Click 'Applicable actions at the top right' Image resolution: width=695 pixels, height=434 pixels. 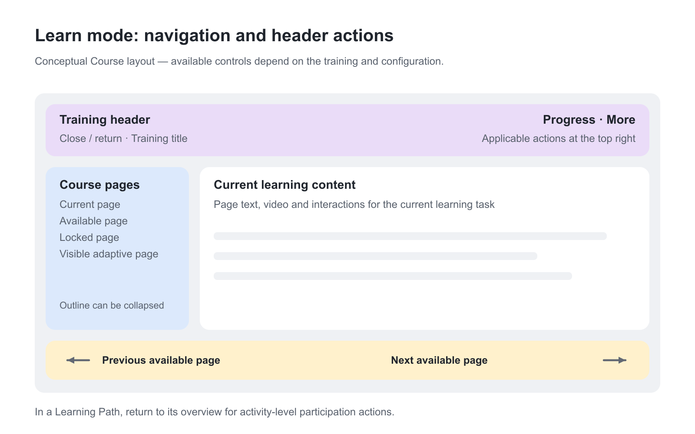pos(559,138)
